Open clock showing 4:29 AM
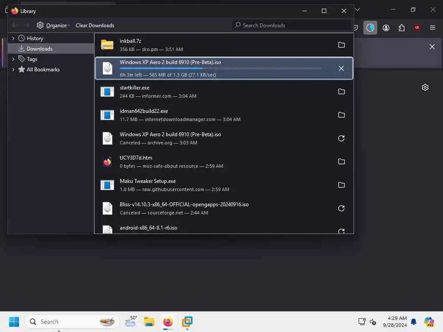443x332 pixels. point(395,322)
